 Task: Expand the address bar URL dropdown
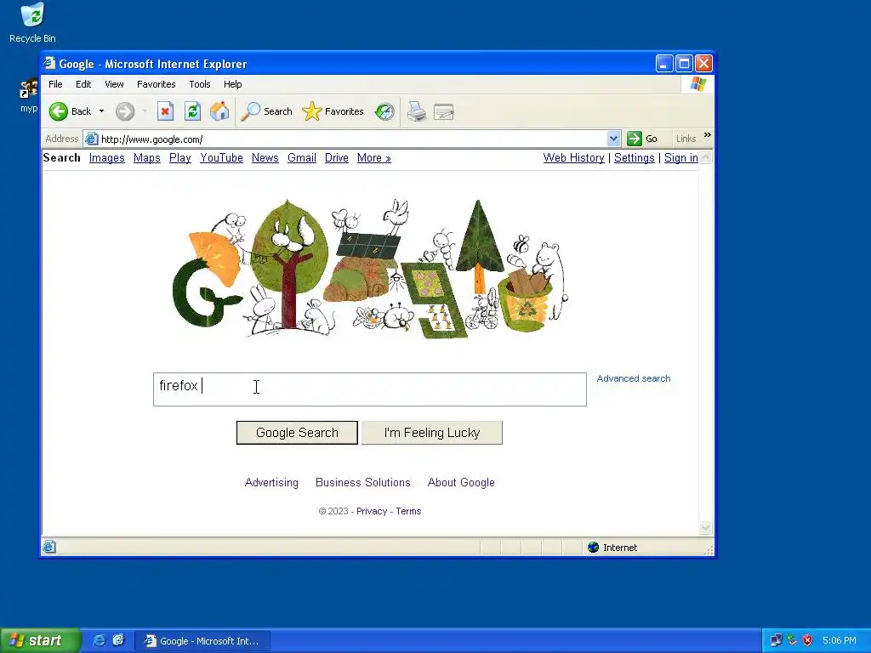613,139
